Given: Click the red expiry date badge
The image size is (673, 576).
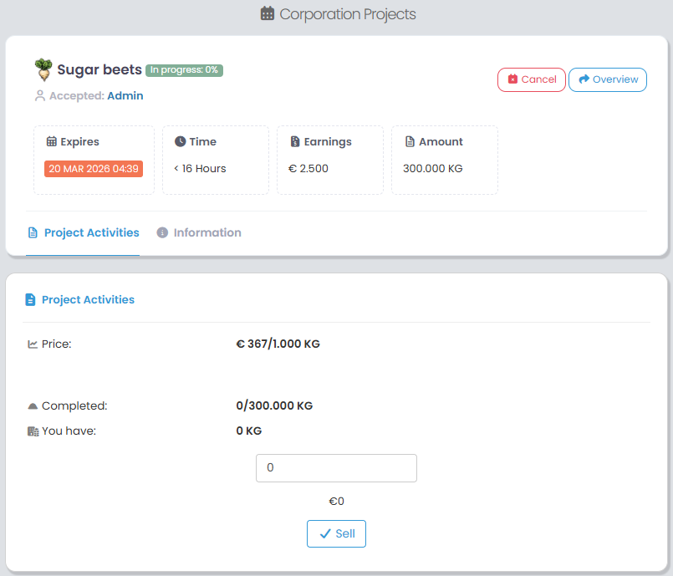Looking at the screenshot, I should [x=94, y=169].
